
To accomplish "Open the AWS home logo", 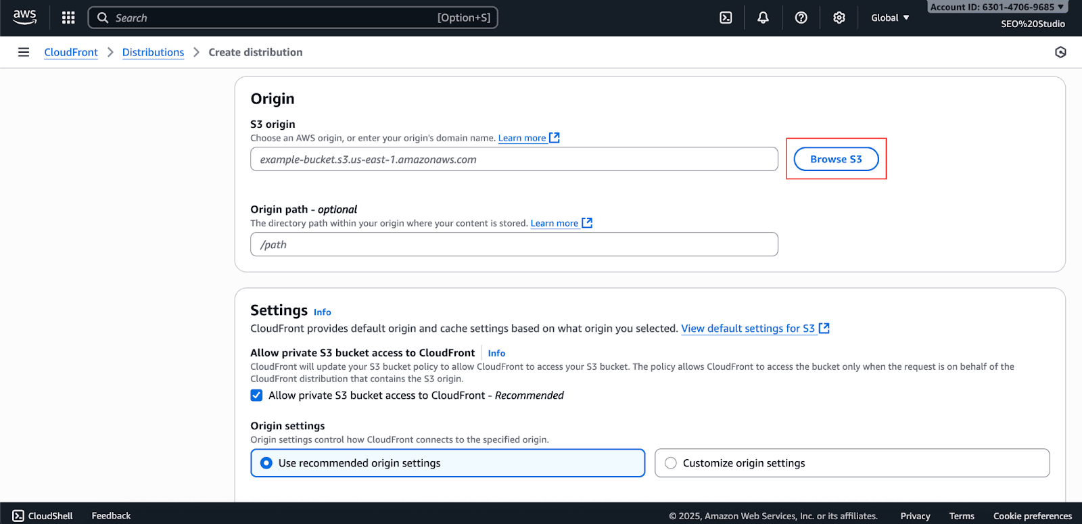I will click(24, 17).
